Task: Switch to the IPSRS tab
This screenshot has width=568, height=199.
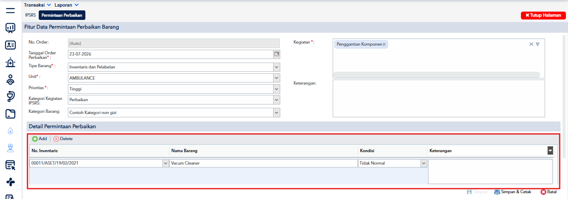Action: pyautogui.click(x=30, y=15)
